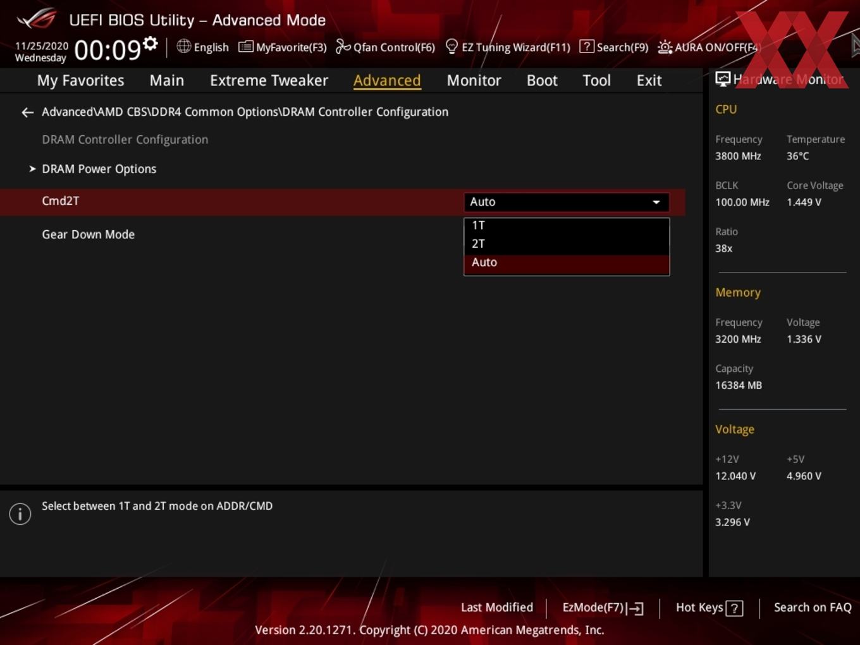Click the 00:09 clock display

tap(107, 50)
